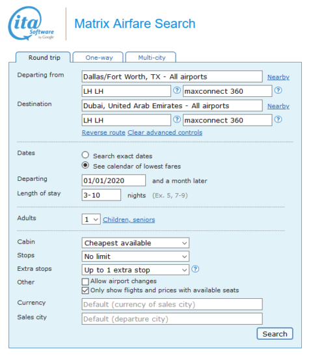Focus the Departing date field
Image resolution: width=311 pixels, height=358 pixels.
(x=114, y=180)
